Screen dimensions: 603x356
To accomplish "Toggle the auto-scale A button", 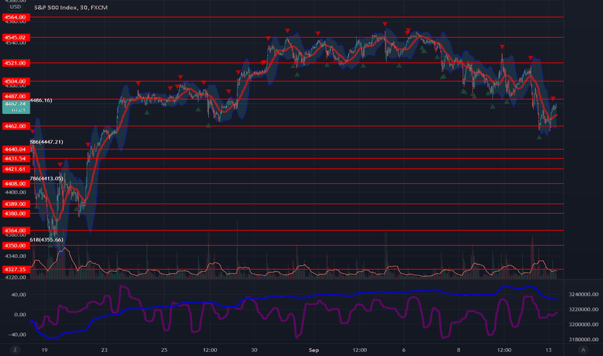I will pyautogui.click(x=583, y=350).
